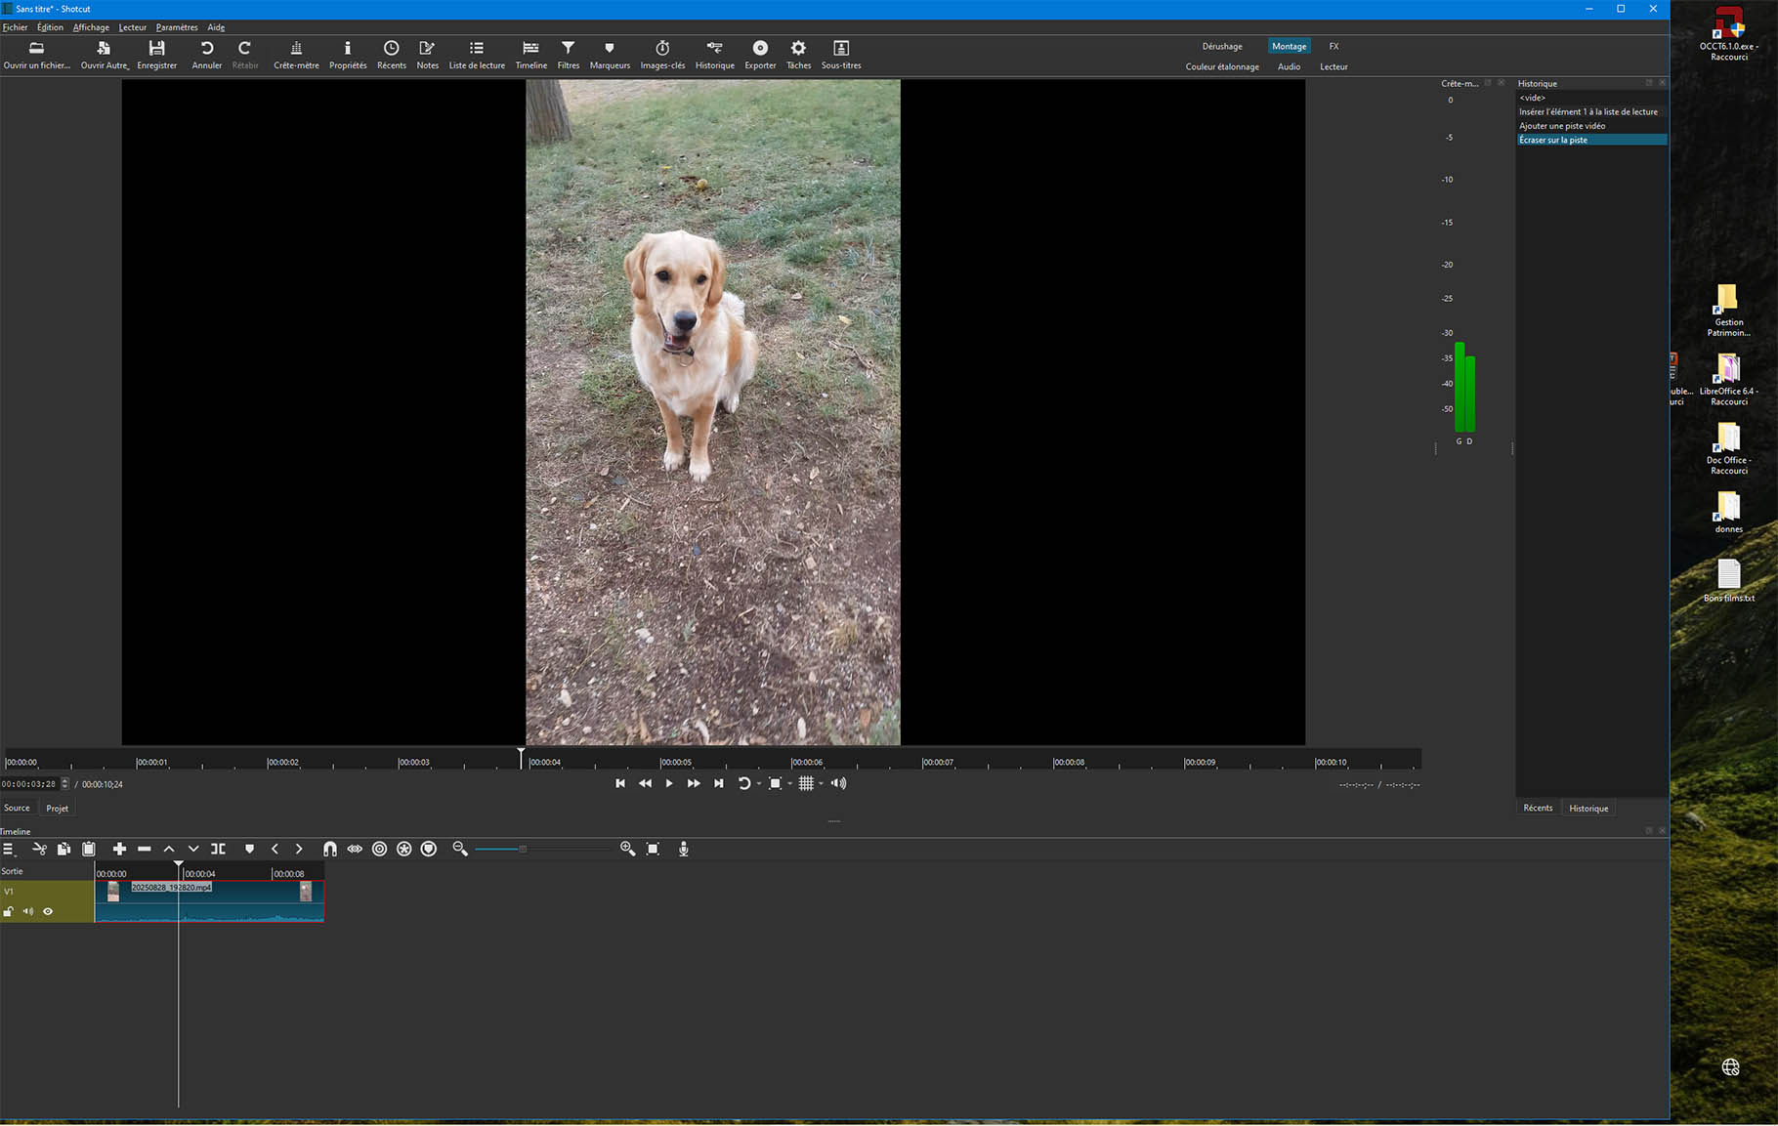Toggle player loop button
This screenshot has height=1126, width=1778.
(743, 783)
